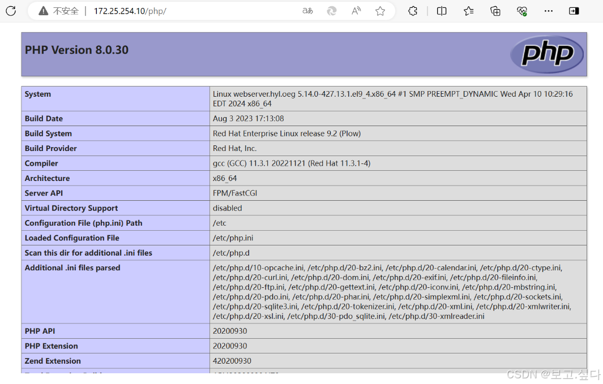Click the 'PHP API' label

click(x=40, y=331)
